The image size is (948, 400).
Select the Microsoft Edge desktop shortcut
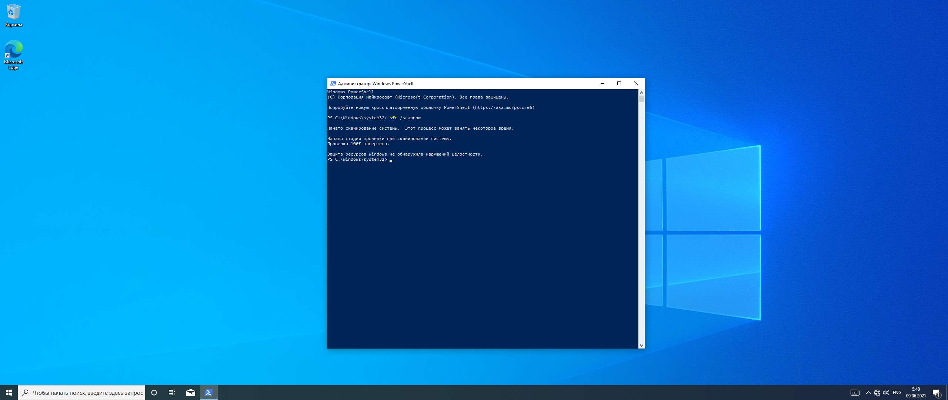[x=13, y=55]
